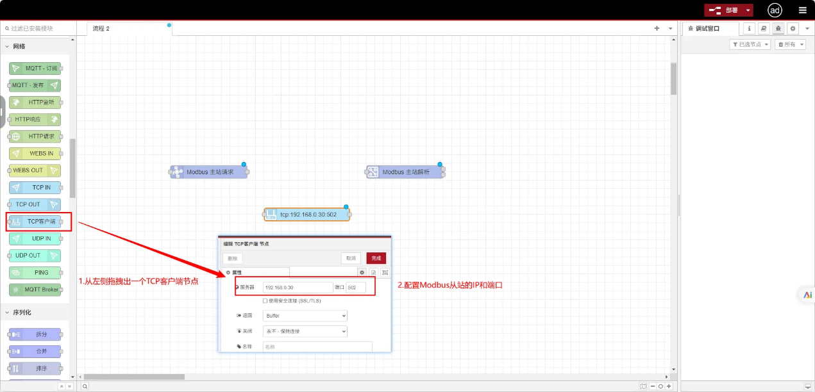
Task: Click the 完成 done button
Action: pos(376,258)
